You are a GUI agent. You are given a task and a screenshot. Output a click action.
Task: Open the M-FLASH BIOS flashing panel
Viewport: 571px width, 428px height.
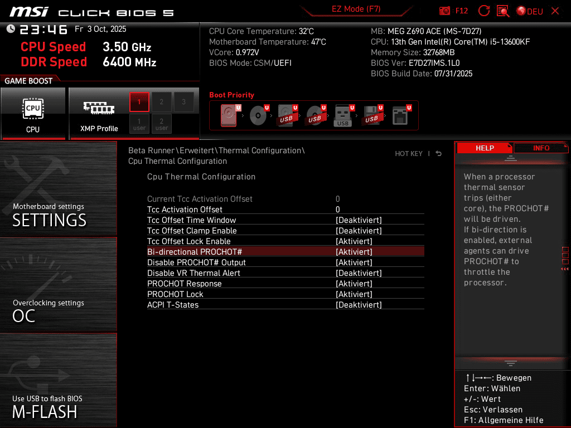[x=58, y=380]
